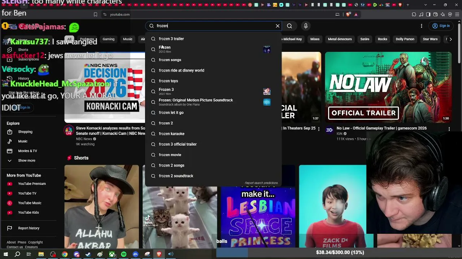This screenshot has height=259, width=462.
Task: Show more filter chips with right arrow
Action: point(450,39)
